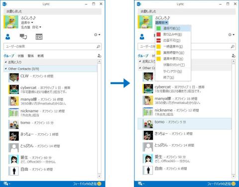Image resolution: width=239 pixels, height=187 pixels.
Task: Click own profile picture in left window
Action: point(11,22)
